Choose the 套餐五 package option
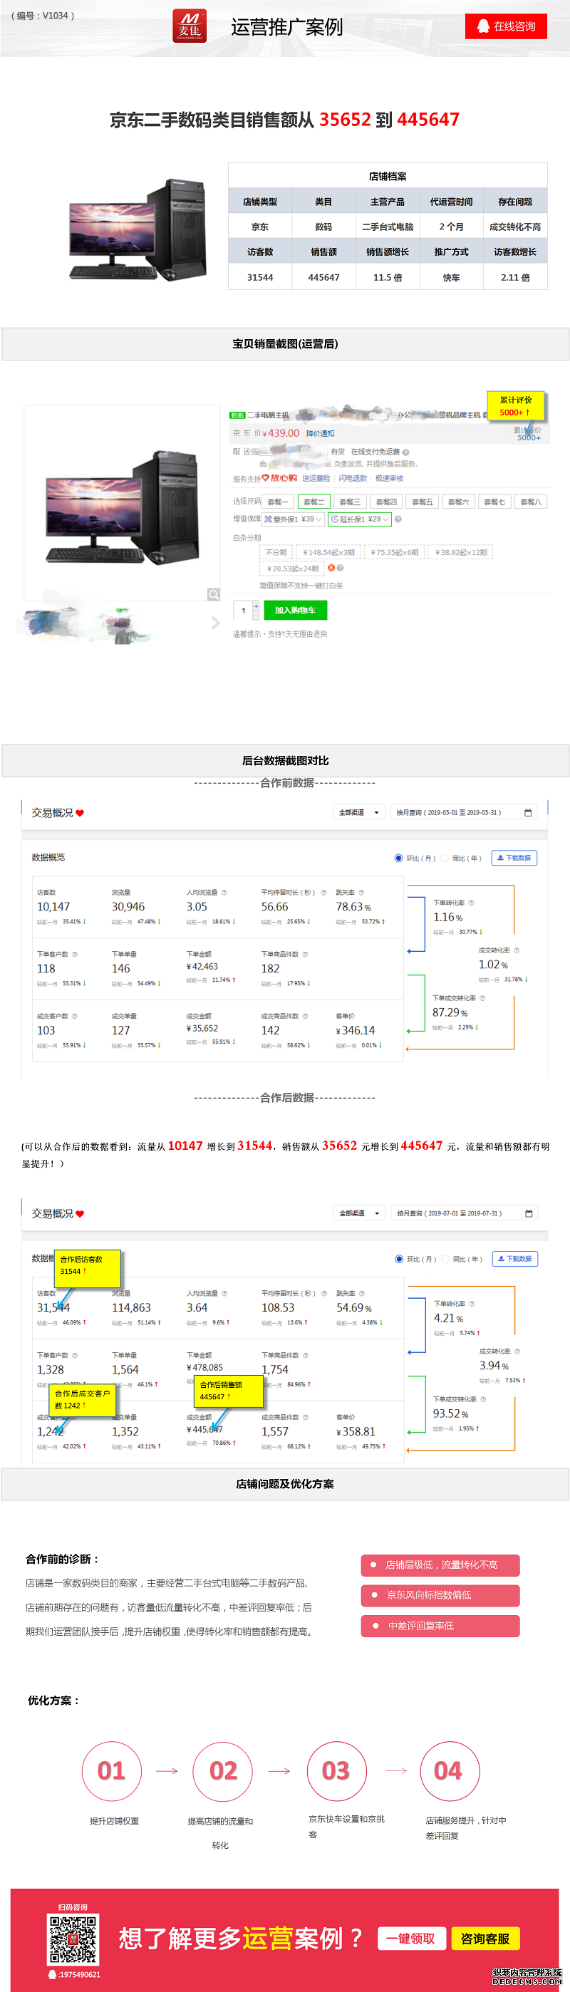The height and width of the screenshot is (1992, 570). [x=423, y=502]
